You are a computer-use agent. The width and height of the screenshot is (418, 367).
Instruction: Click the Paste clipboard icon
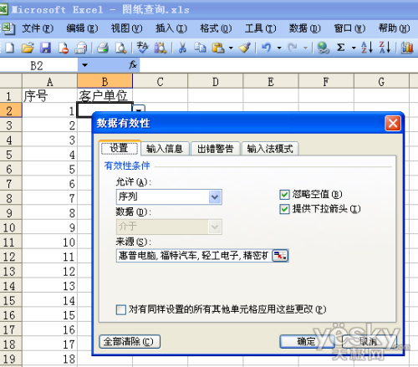218,48
